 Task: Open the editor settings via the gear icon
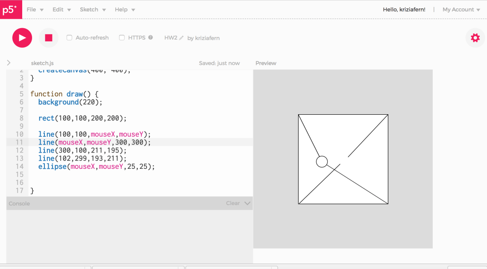[x=475, y=38]
